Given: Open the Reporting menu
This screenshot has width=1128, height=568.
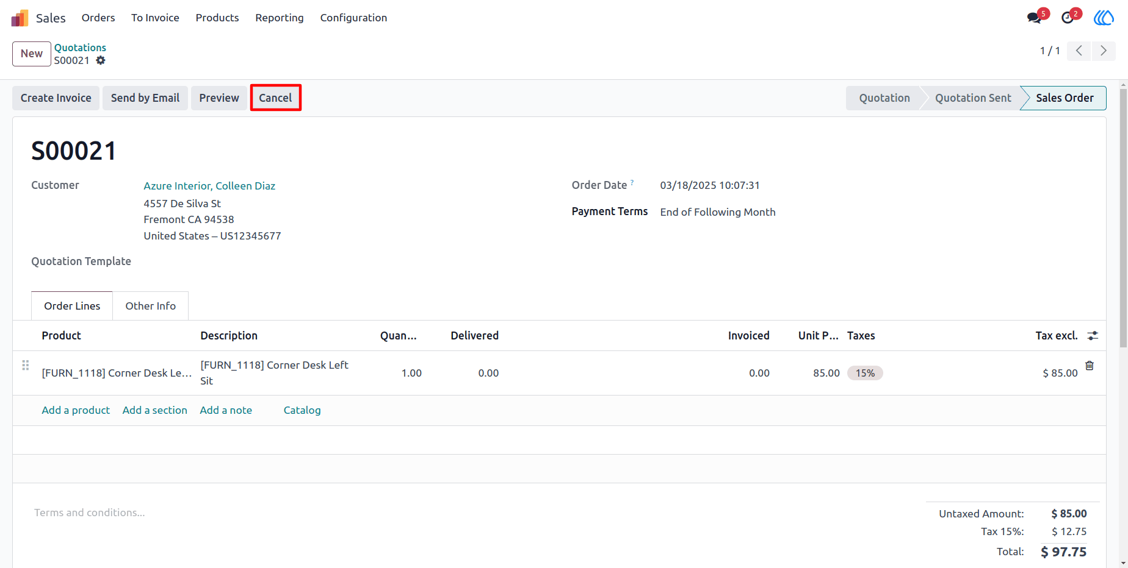Looking at the screenshot, I should pyautogui.click(x=280, y=18).
